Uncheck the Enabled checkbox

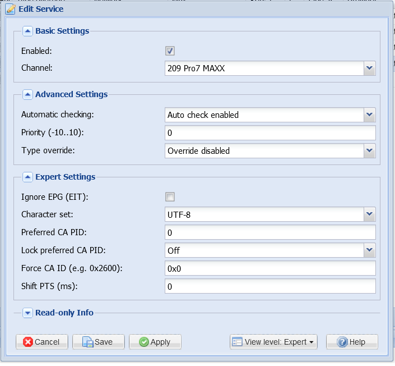coord(170,51)
